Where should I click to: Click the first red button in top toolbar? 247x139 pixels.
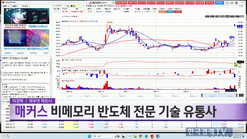click(121, 2)
